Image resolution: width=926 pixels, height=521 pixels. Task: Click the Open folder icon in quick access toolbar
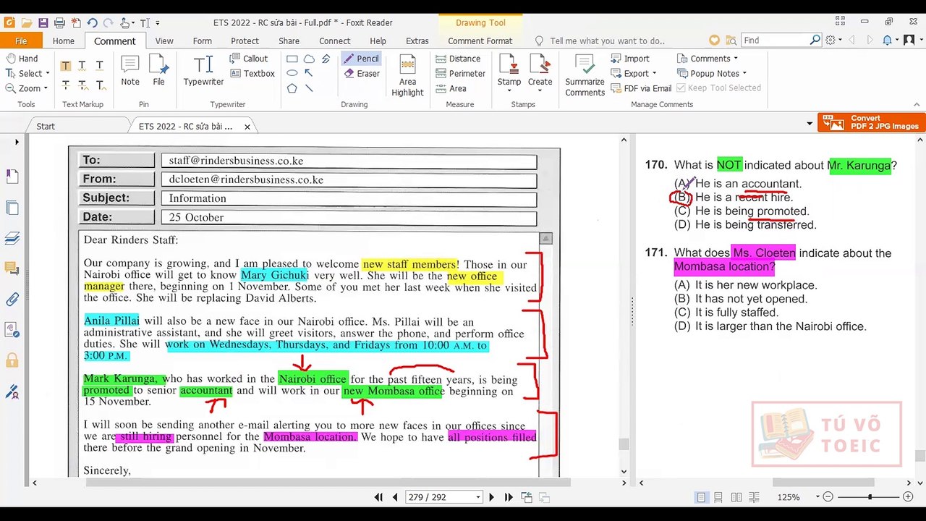pyautogui.click(x=27, y=22)
